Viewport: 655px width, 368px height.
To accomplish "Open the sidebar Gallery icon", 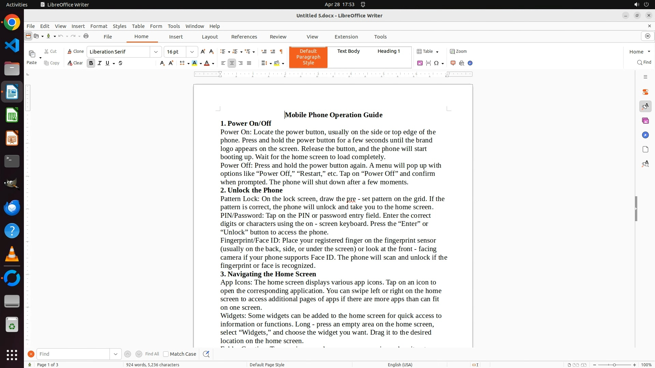I will [x=645, y=121].
